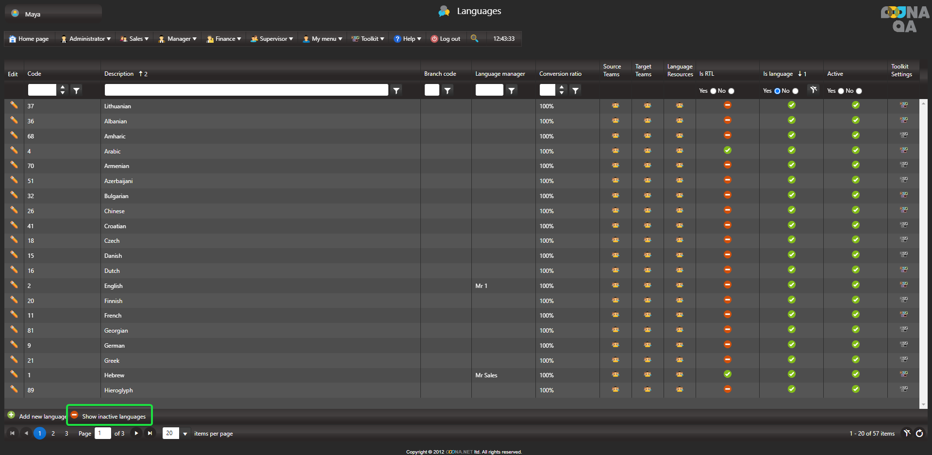Open Target Teams for the English row
Viewport: 932px width, 455px height.
coord(647,285)
